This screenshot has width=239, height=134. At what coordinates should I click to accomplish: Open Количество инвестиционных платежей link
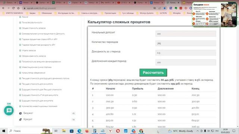point(40,106)
